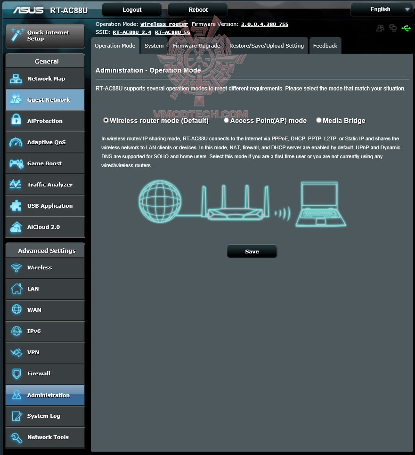Click the Administration user icon

coord(16,395)
